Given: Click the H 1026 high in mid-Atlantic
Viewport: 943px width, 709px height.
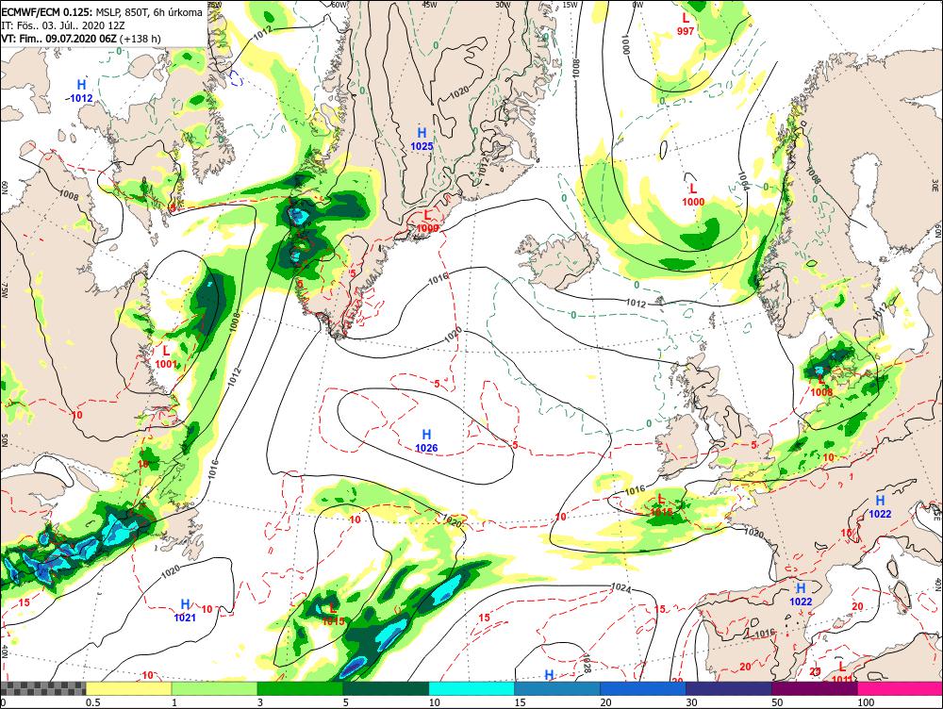Looking at the screenshot, I should 426,441.
